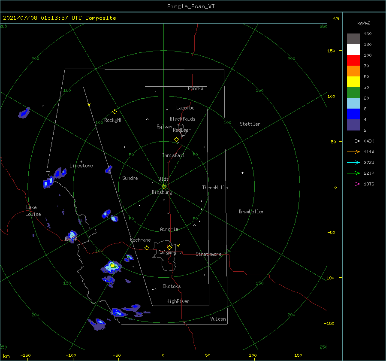
Task: Click the Vulcan town label
Action: 218,319
